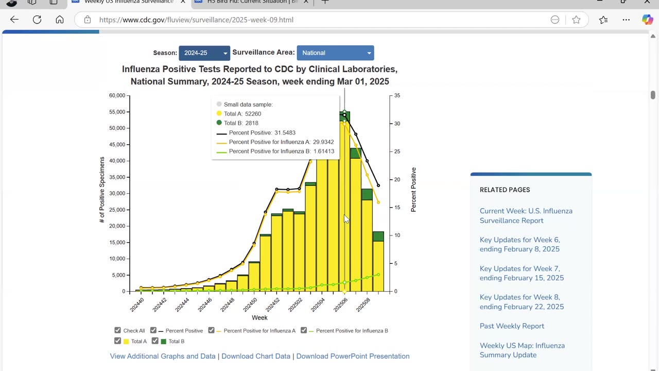Add this page to favorites with star icon
The image size is (659, 371).
pos(576,20)
